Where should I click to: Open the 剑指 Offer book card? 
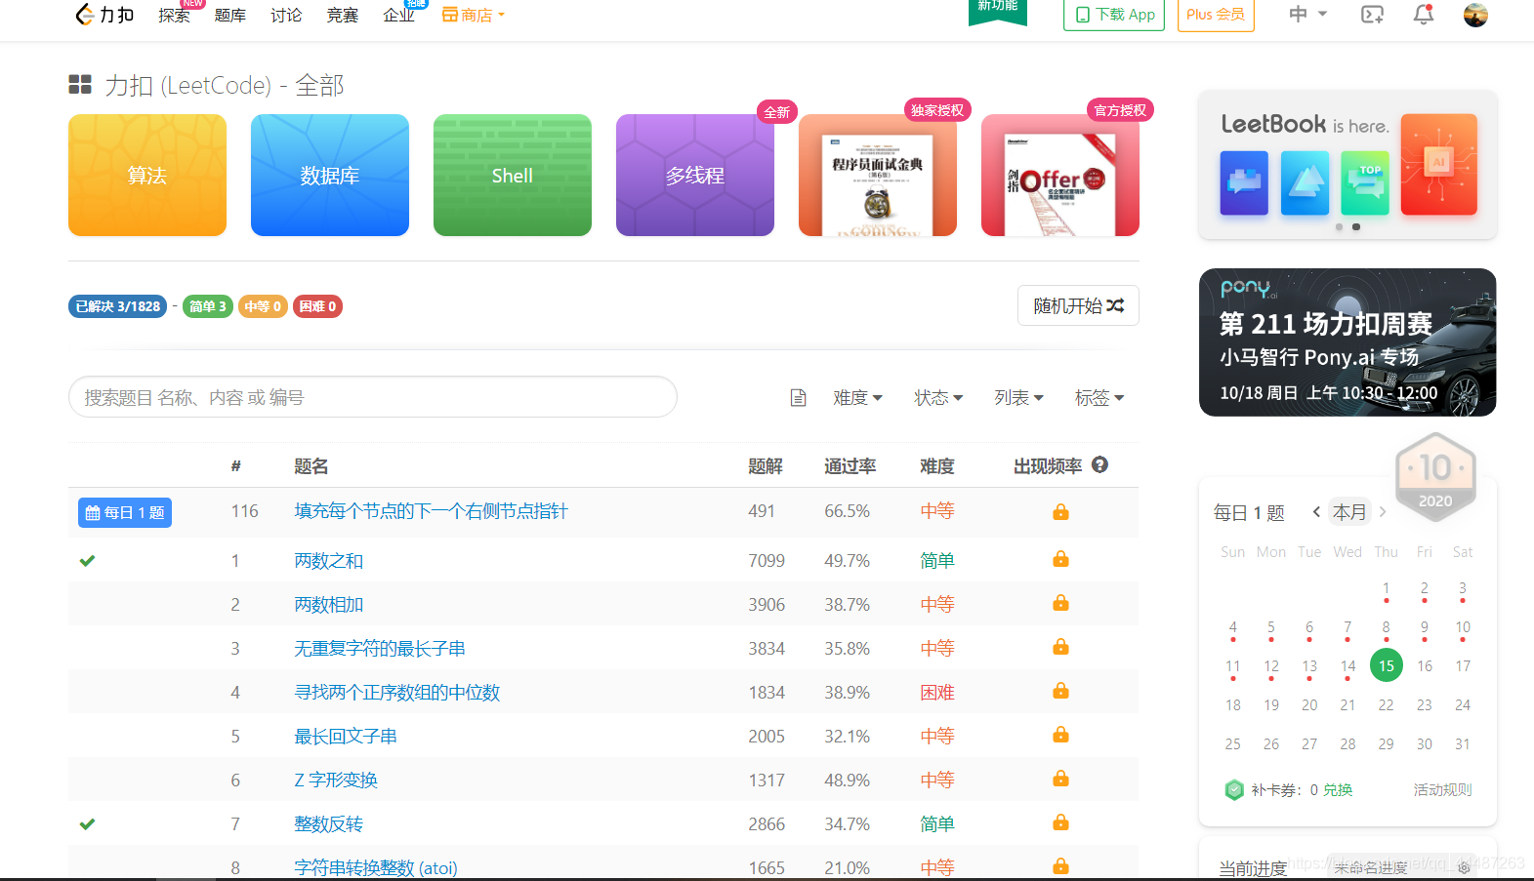pos(1060,176)
